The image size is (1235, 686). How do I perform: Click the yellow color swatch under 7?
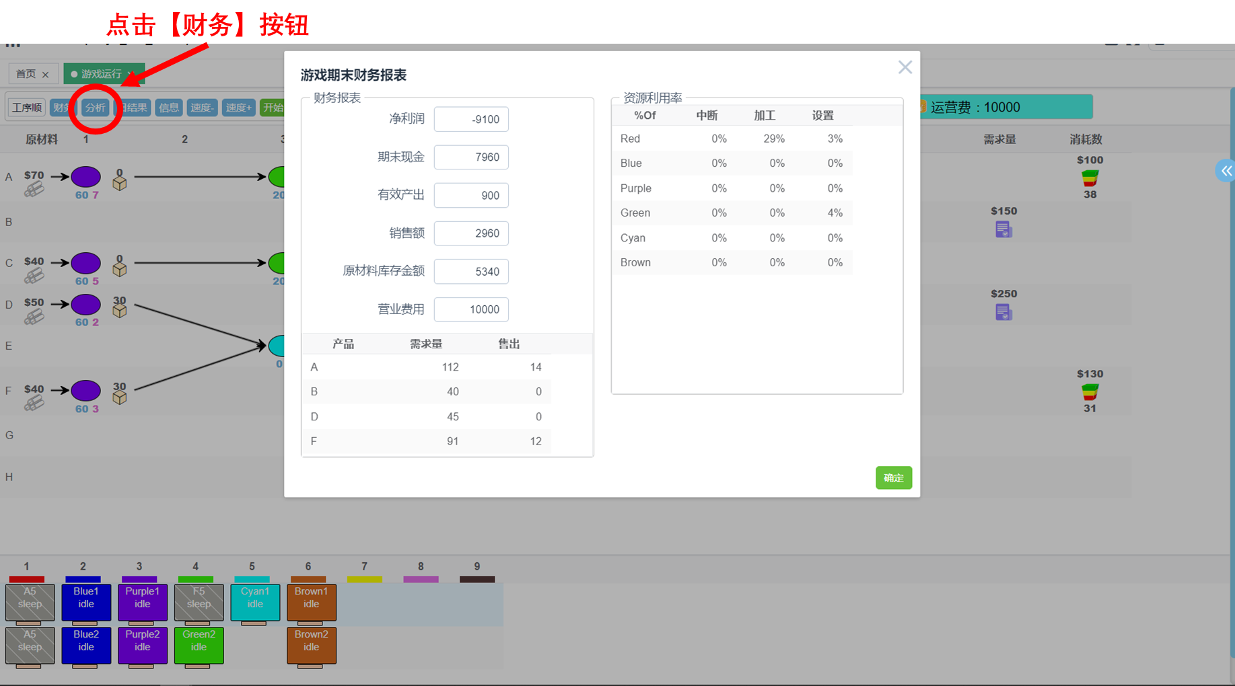point(364,579)
